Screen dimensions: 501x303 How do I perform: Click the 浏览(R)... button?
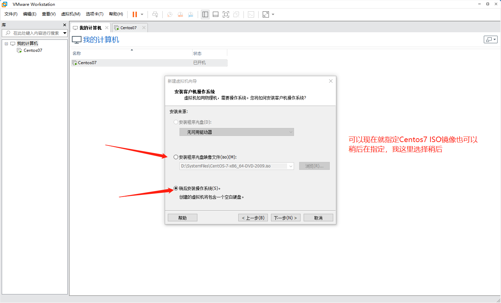(x=314, y=166)
